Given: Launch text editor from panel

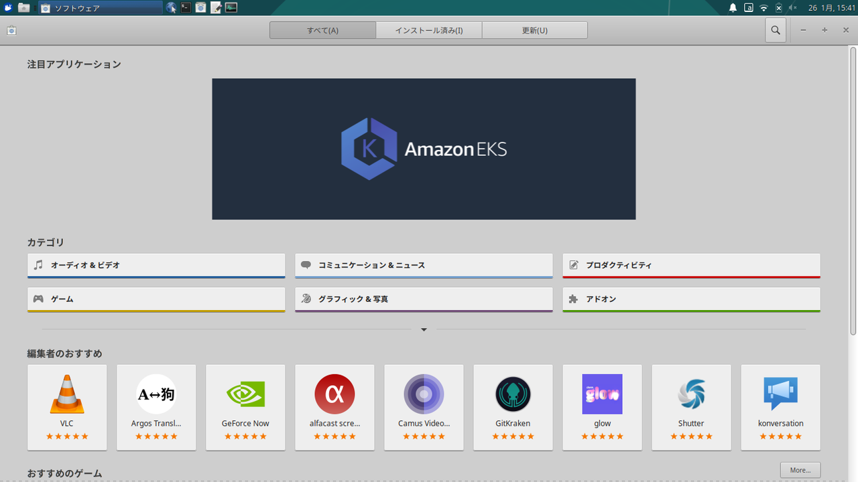Looking at the screenshot, I should [217, 7].
